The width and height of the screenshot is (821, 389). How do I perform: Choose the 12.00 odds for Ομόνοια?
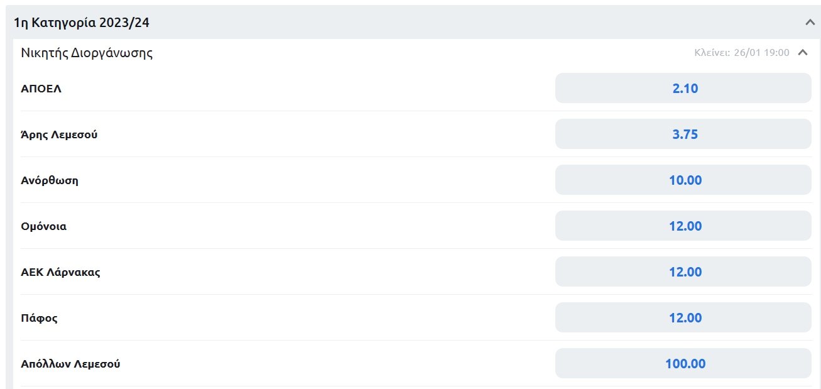(683, 226)
